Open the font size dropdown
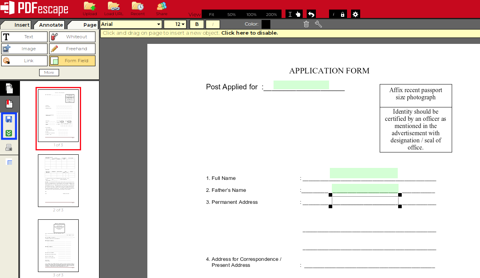 [175, 24]
